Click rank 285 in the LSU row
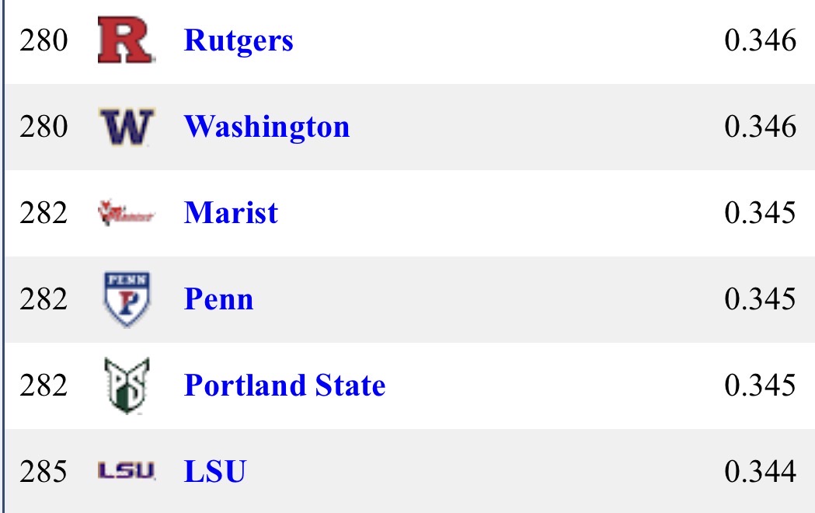 pos(45,472)
